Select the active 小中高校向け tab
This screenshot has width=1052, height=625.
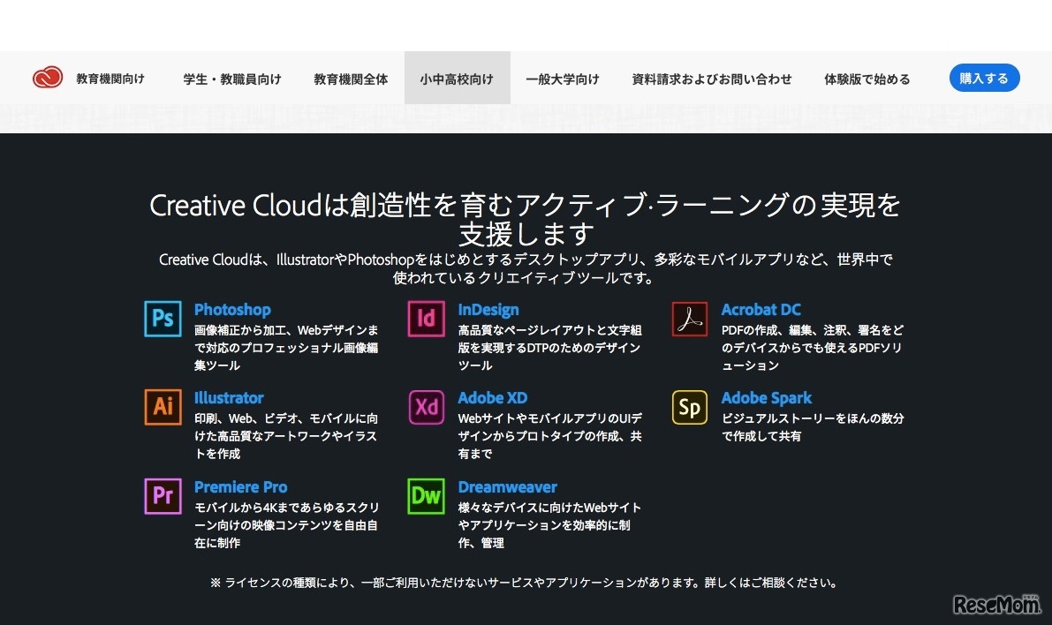click(457, 78)
